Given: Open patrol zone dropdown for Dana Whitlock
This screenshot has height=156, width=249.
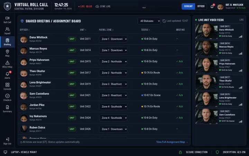Looking at the screenshot, I should 113,39.
